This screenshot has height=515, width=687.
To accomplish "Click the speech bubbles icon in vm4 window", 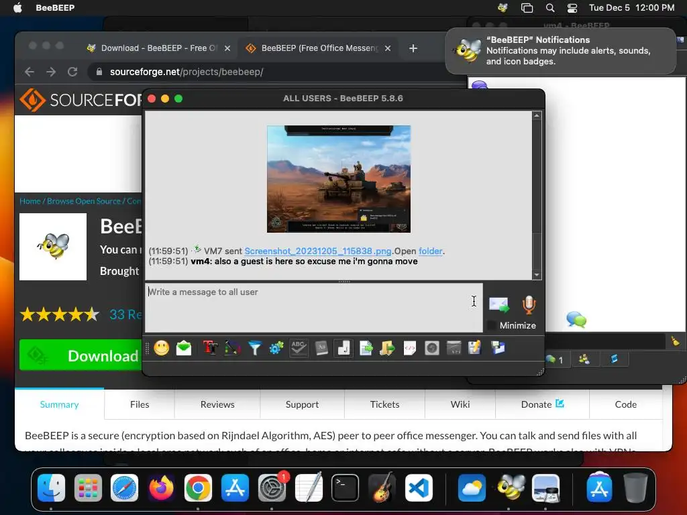I will click(576, 319).
